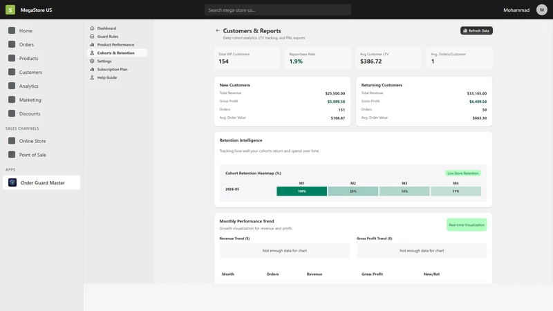Click the M1 100% heatmap cell
This screenshot has height=311, width=553.
pos(301,191)
